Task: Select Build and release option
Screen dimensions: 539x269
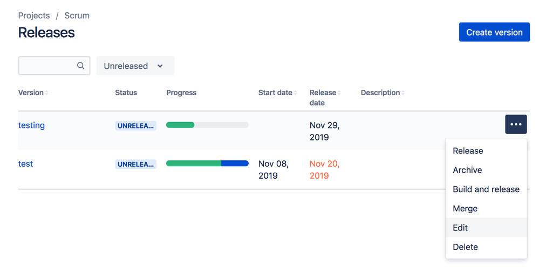Action: point(486,189)
